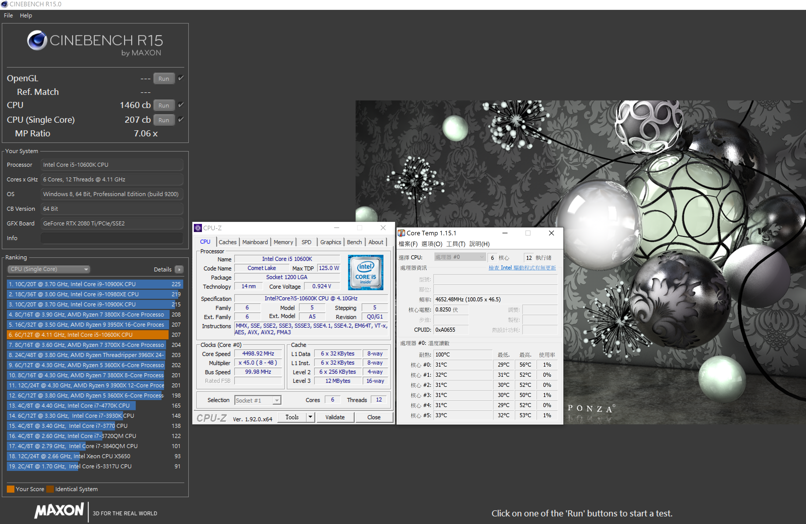
Task: Close the Core Temp window
Action: tap(551, 233)
